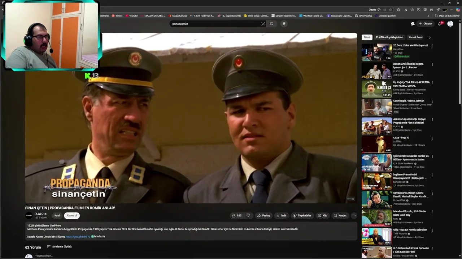Open options for Ceza - Feyz Al

(x=432, y=138)
